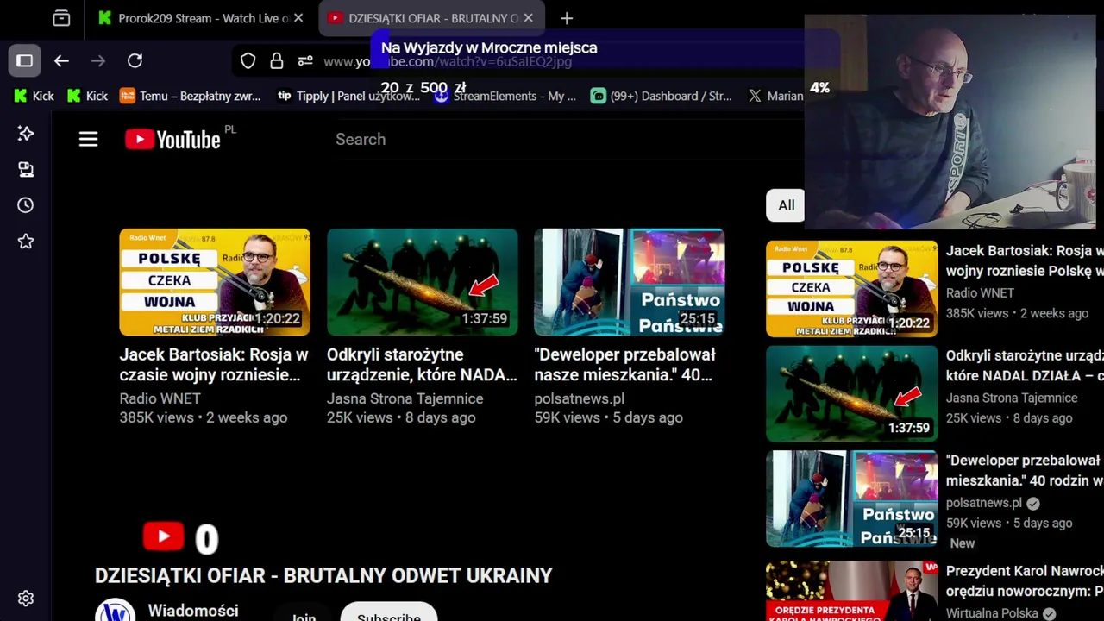This screenshot has width=1104, height=621.
Task: Go forward to the next page
Action: tap(97, 60)
